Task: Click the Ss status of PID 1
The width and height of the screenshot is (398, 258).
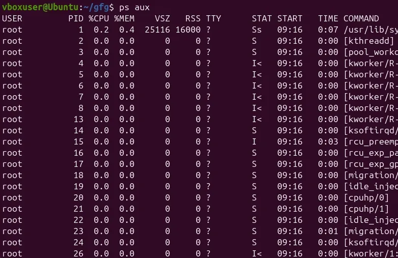Action: pyautogui.click(x=257, y=30)
